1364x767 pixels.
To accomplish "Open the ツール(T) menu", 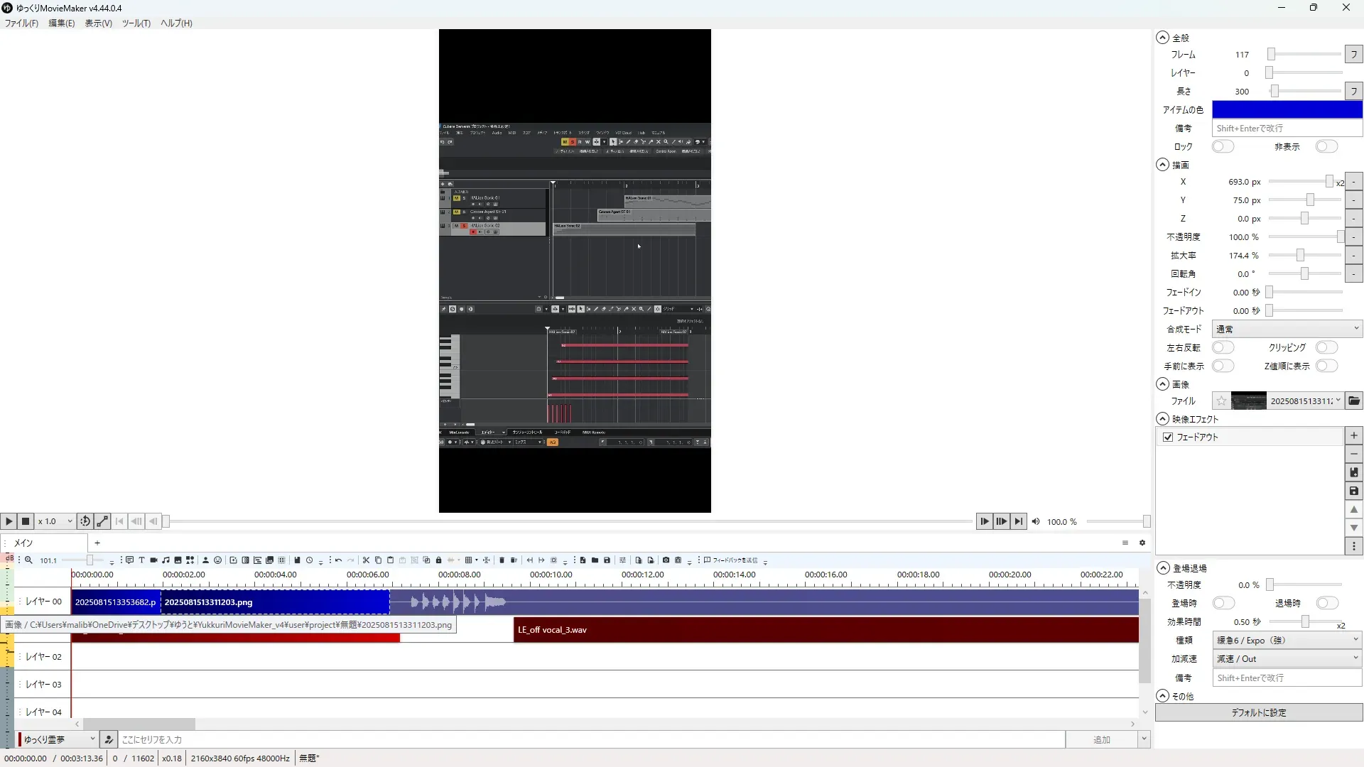I will [136, 23].
